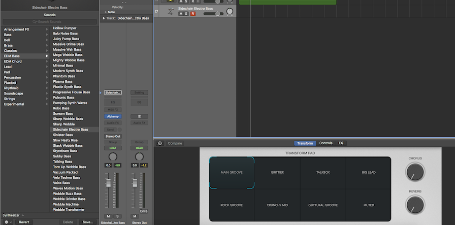Viewport: 455px width, 225px height.
Task: Open the Stereo Out output selector
Action: tap(113, 136)
